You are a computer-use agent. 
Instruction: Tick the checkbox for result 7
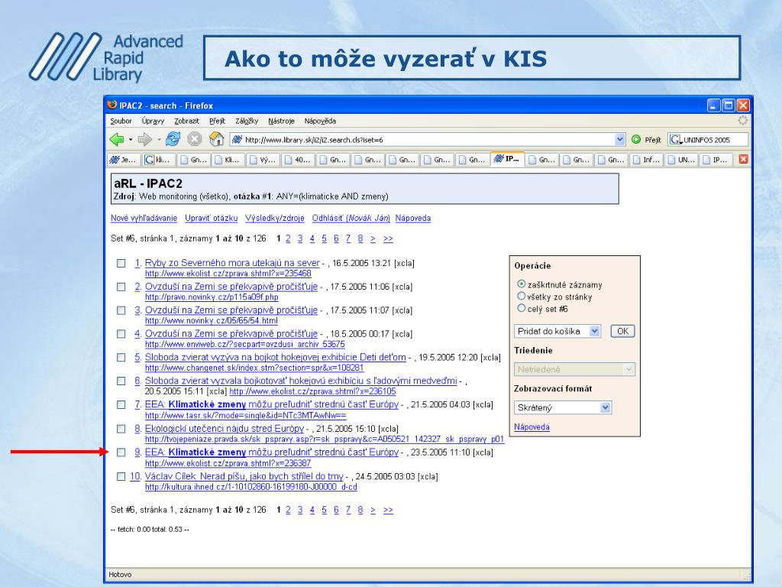coord(121,405)
